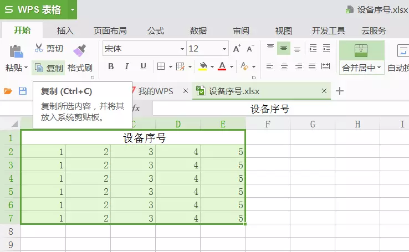Toggle Underline formatting
Viewport: 409px width, 252px height.
pos(143,66)
